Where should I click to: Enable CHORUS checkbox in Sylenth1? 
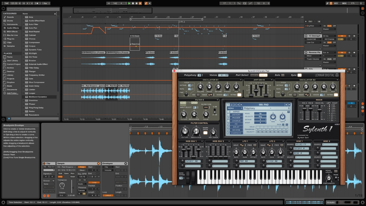pyautogui.click(x=228, y=121)
